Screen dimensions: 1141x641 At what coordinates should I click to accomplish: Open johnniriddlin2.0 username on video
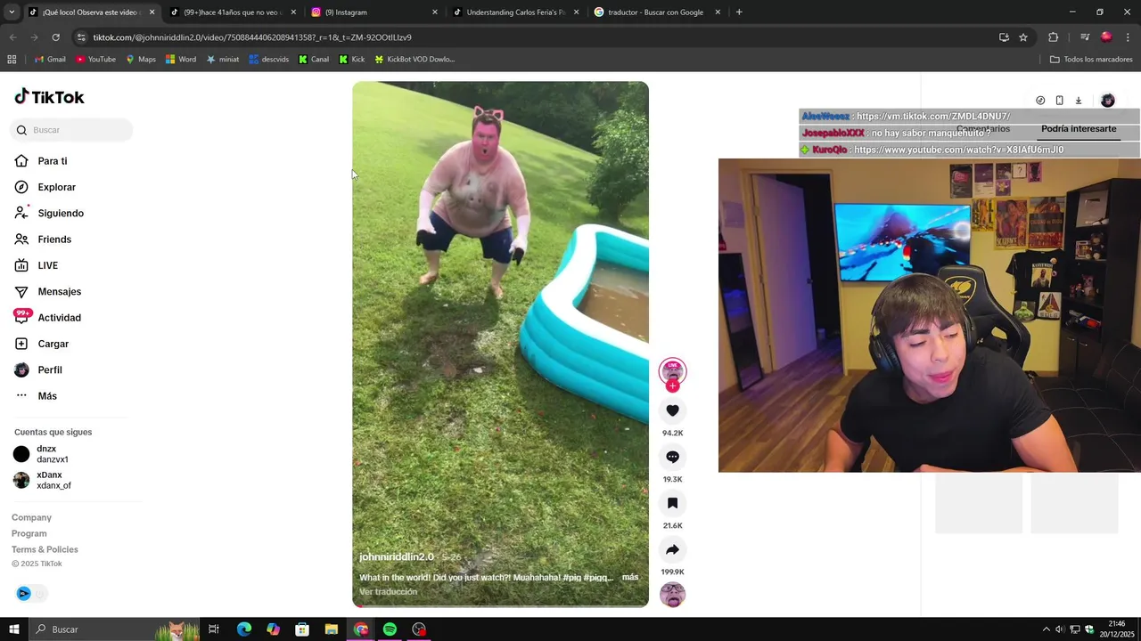[397, 556]
